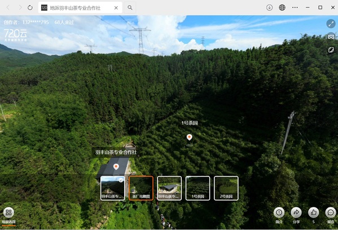Screen dimensions: 338x230
Task: Open the three-dots more menu
Action: 295,7
